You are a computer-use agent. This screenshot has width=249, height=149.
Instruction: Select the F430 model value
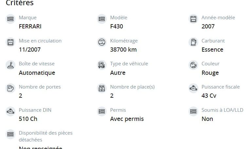point(116,26)
